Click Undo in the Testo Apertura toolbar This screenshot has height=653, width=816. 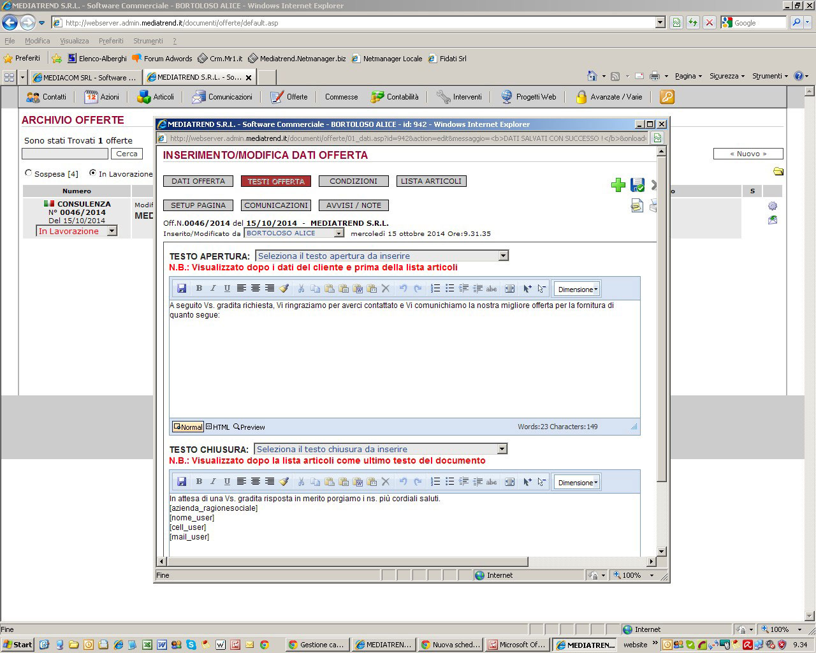tap(403, 289)
